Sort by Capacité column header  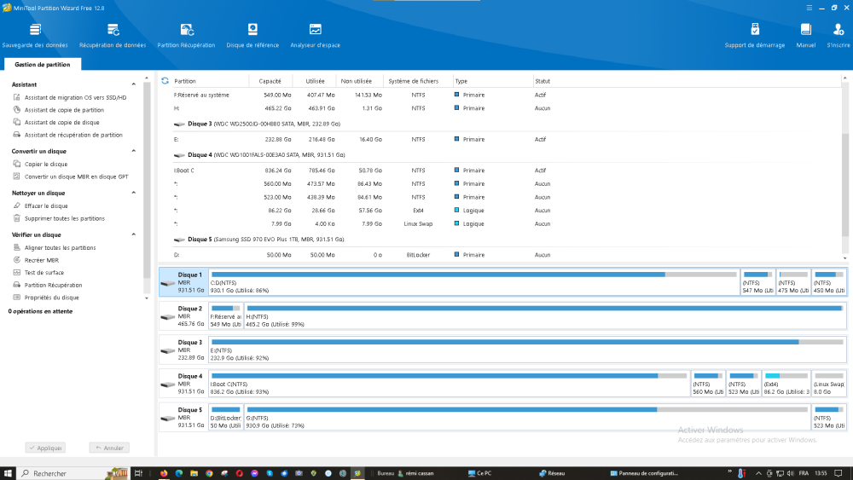click(x=270, y=81)
